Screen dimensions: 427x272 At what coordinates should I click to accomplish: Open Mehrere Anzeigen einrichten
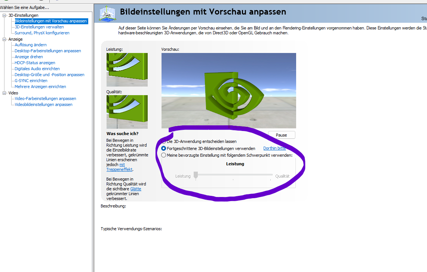[x=40, y=87]
